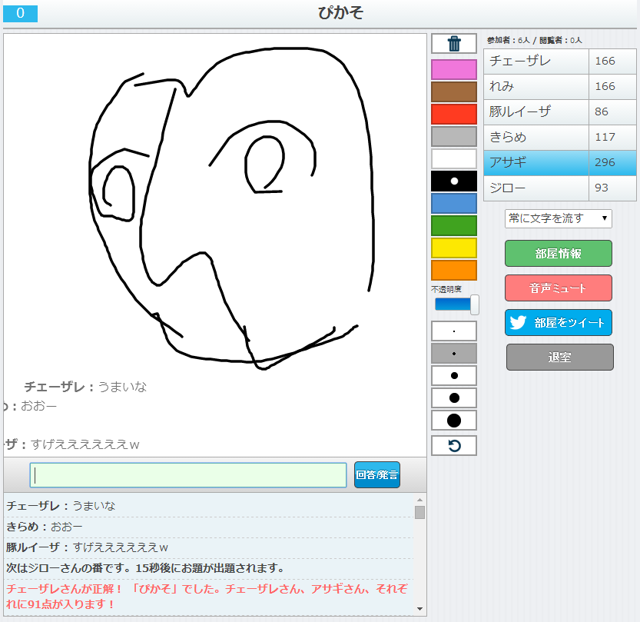Viewport: 640px width, 622px height.
Task: Click the undo arrow icon
Action: click(454, 446)
